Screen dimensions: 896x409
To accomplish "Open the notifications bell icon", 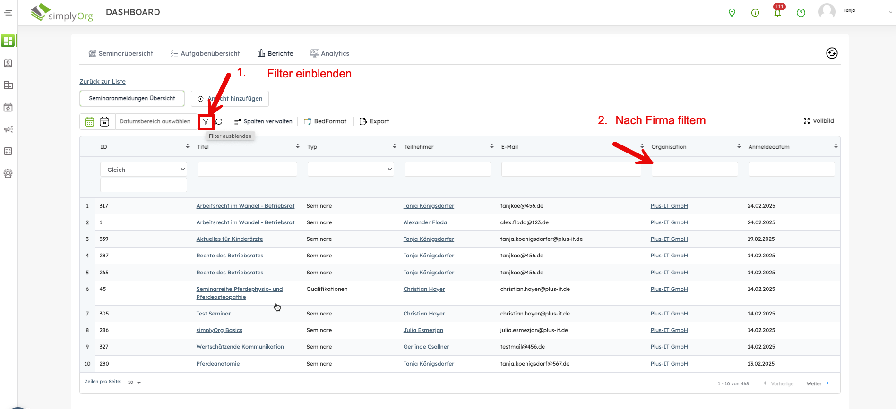I will 777,13.
